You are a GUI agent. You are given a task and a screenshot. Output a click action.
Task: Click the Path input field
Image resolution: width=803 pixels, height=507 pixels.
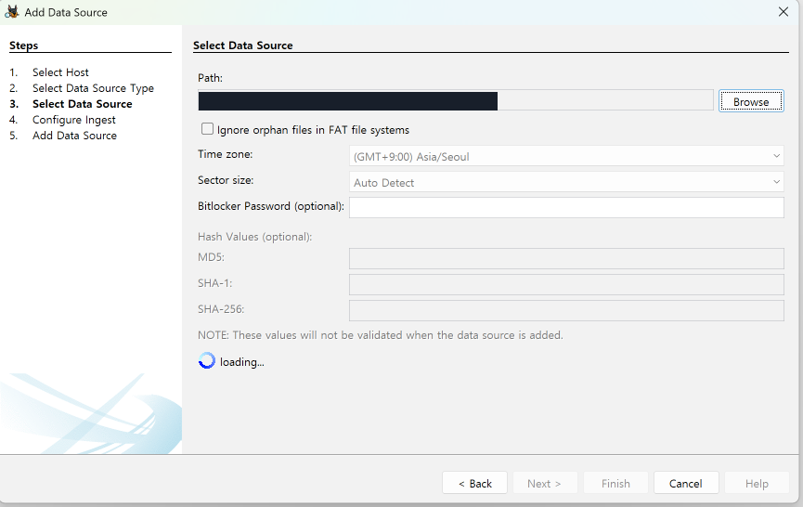click(x=456, y=100)
